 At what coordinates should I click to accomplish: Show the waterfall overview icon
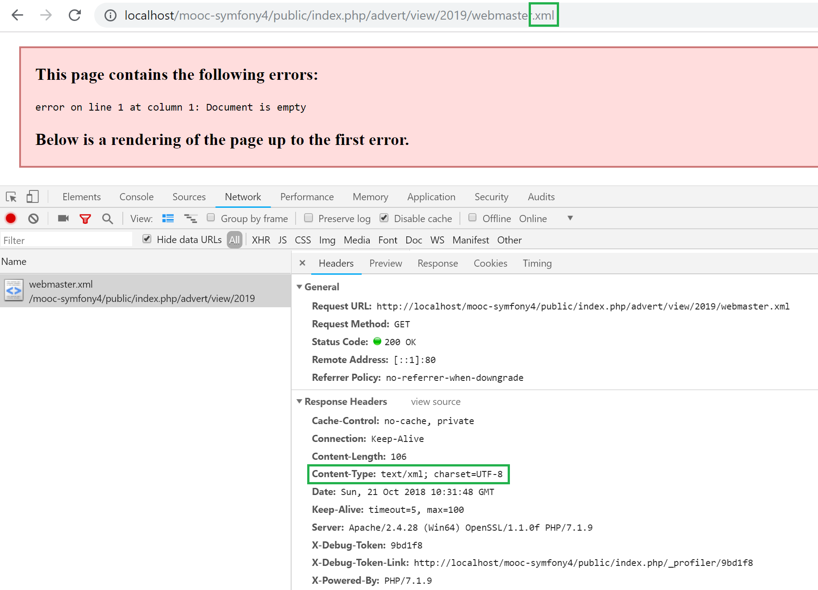(x=191, y=218)
